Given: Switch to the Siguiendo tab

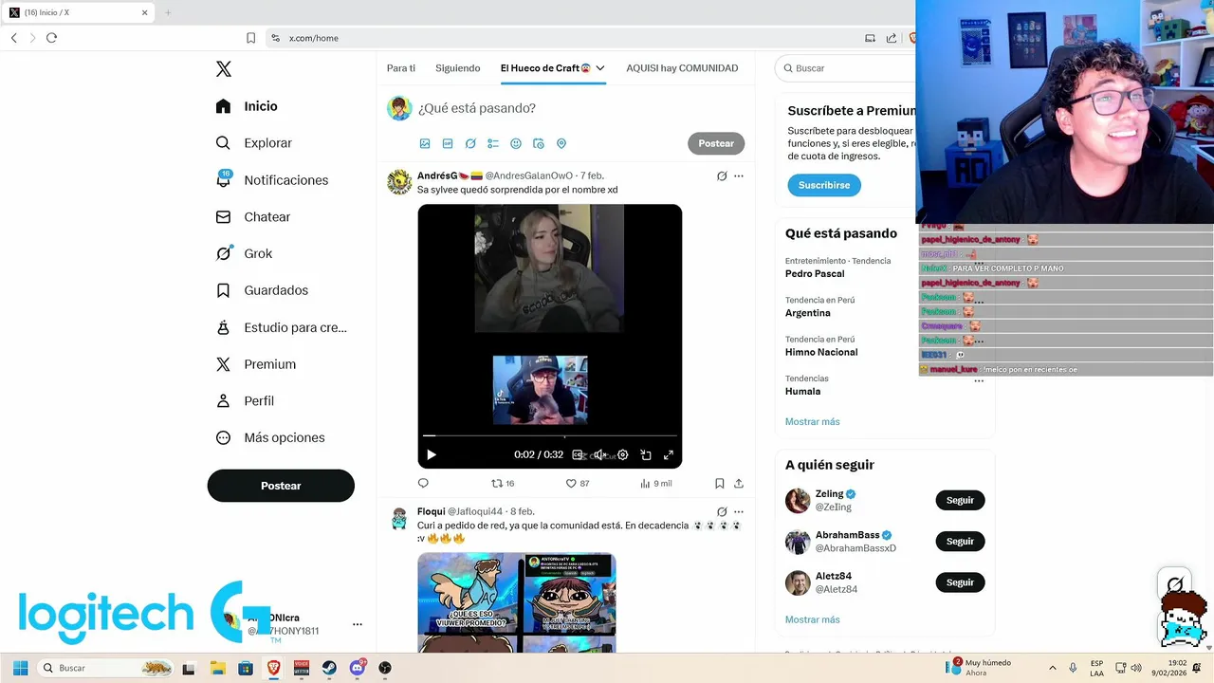Looking at the screenshot, I should pos(458,68).
